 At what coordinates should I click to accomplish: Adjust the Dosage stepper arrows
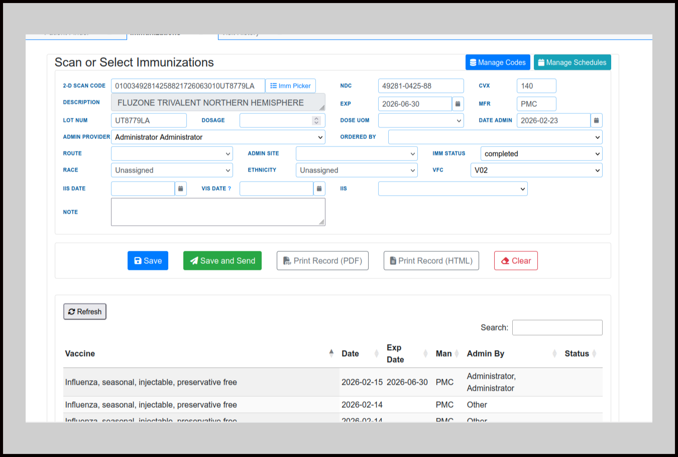pos(316,120)
